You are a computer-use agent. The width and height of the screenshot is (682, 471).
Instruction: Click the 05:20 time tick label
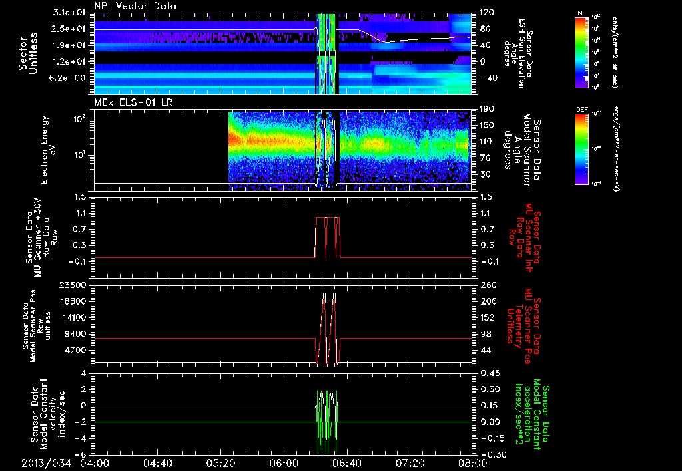coord(220,463)
